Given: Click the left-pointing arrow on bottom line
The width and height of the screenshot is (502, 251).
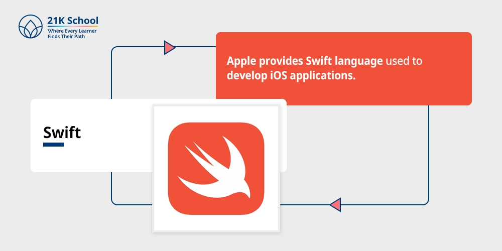Looking at the screenshot, I should [335, 205].
